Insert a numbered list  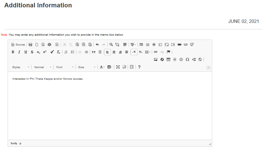[66, 52]
